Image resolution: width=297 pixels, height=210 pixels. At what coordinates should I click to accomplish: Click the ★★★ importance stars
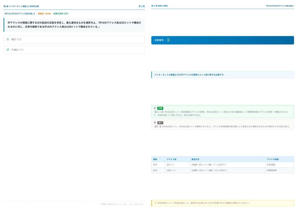[x=48, y=14]
